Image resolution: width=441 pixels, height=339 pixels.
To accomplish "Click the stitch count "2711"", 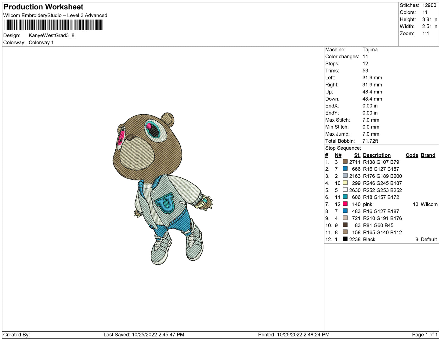I will (x=355, y=162).
